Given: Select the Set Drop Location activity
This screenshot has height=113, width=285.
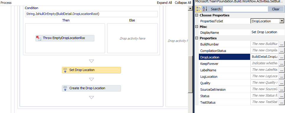Looking at the screenshot, I should pos(91,70).
